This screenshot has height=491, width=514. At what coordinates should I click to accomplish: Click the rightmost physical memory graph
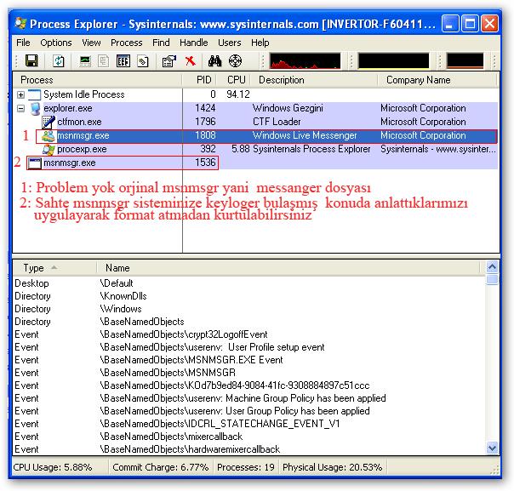[x=465, y=61]
